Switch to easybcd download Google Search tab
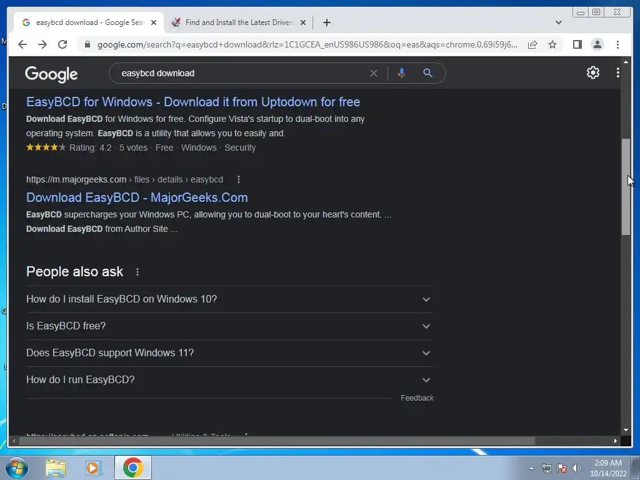 [x=89, y=22]
